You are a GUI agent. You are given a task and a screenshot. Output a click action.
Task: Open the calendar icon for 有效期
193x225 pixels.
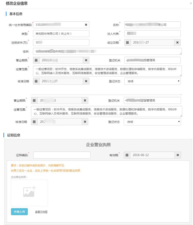[127, 155]
